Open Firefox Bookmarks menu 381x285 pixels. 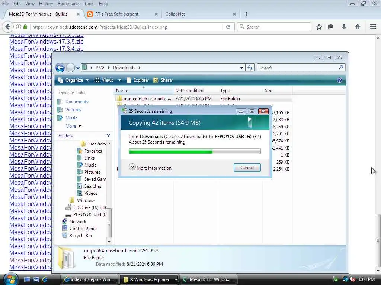[x=68, y=4]
